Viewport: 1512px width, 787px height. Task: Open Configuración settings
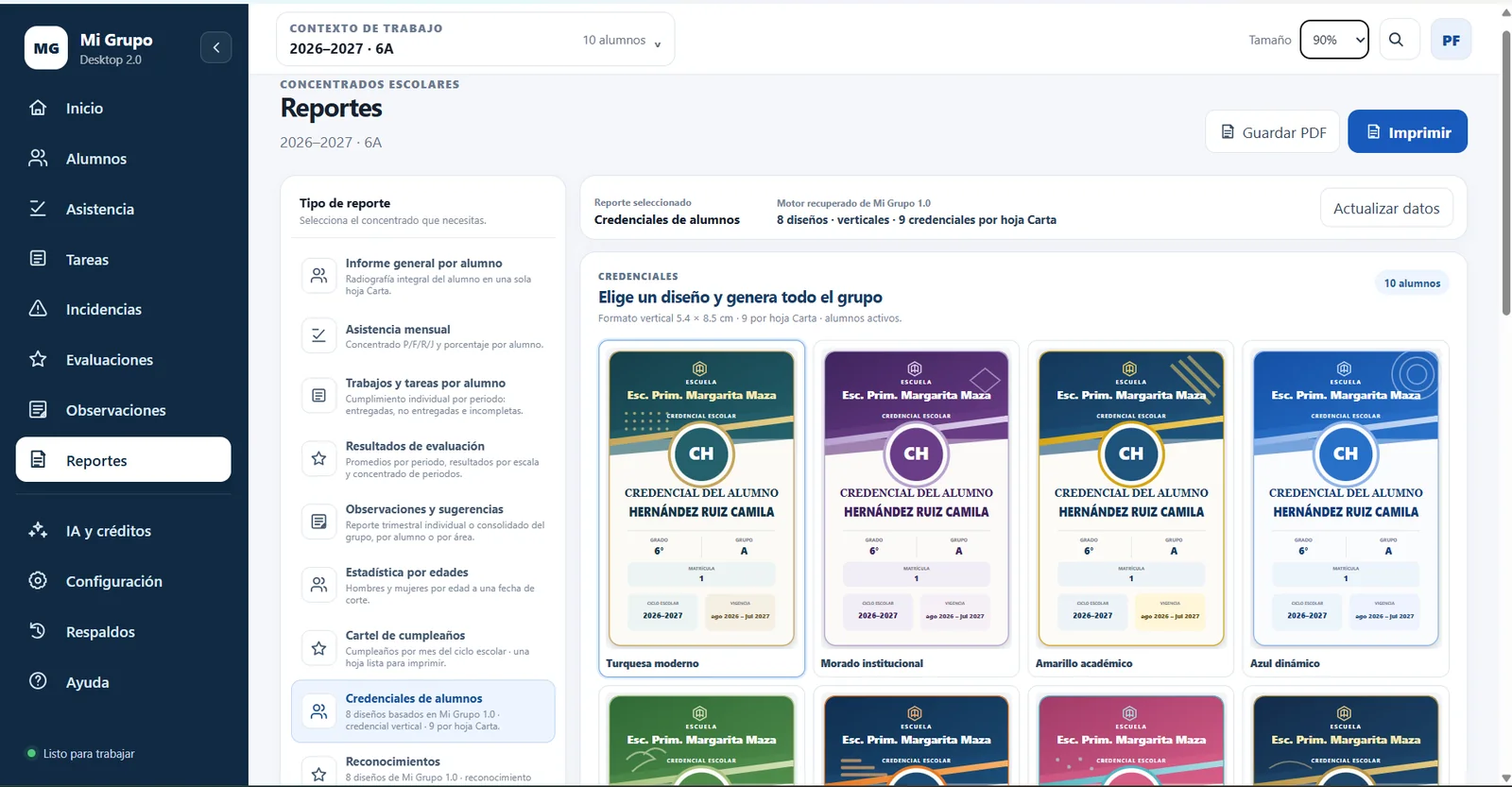pyautogui.click(x=123, y=581)
